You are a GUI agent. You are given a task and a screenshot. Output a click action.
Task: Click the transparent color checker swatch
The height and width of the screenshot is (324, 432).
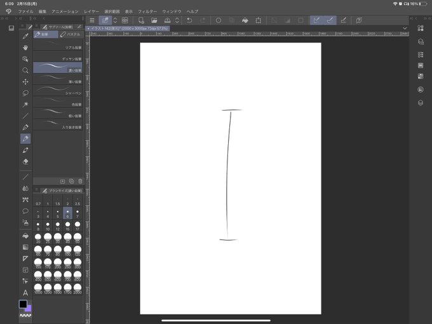[x=25, y=316]
